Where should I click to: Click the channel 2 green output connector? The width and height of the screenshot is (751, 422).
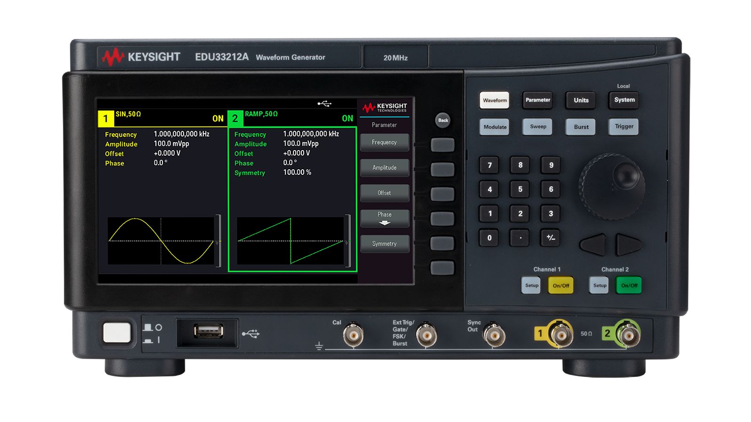[628, 334]
